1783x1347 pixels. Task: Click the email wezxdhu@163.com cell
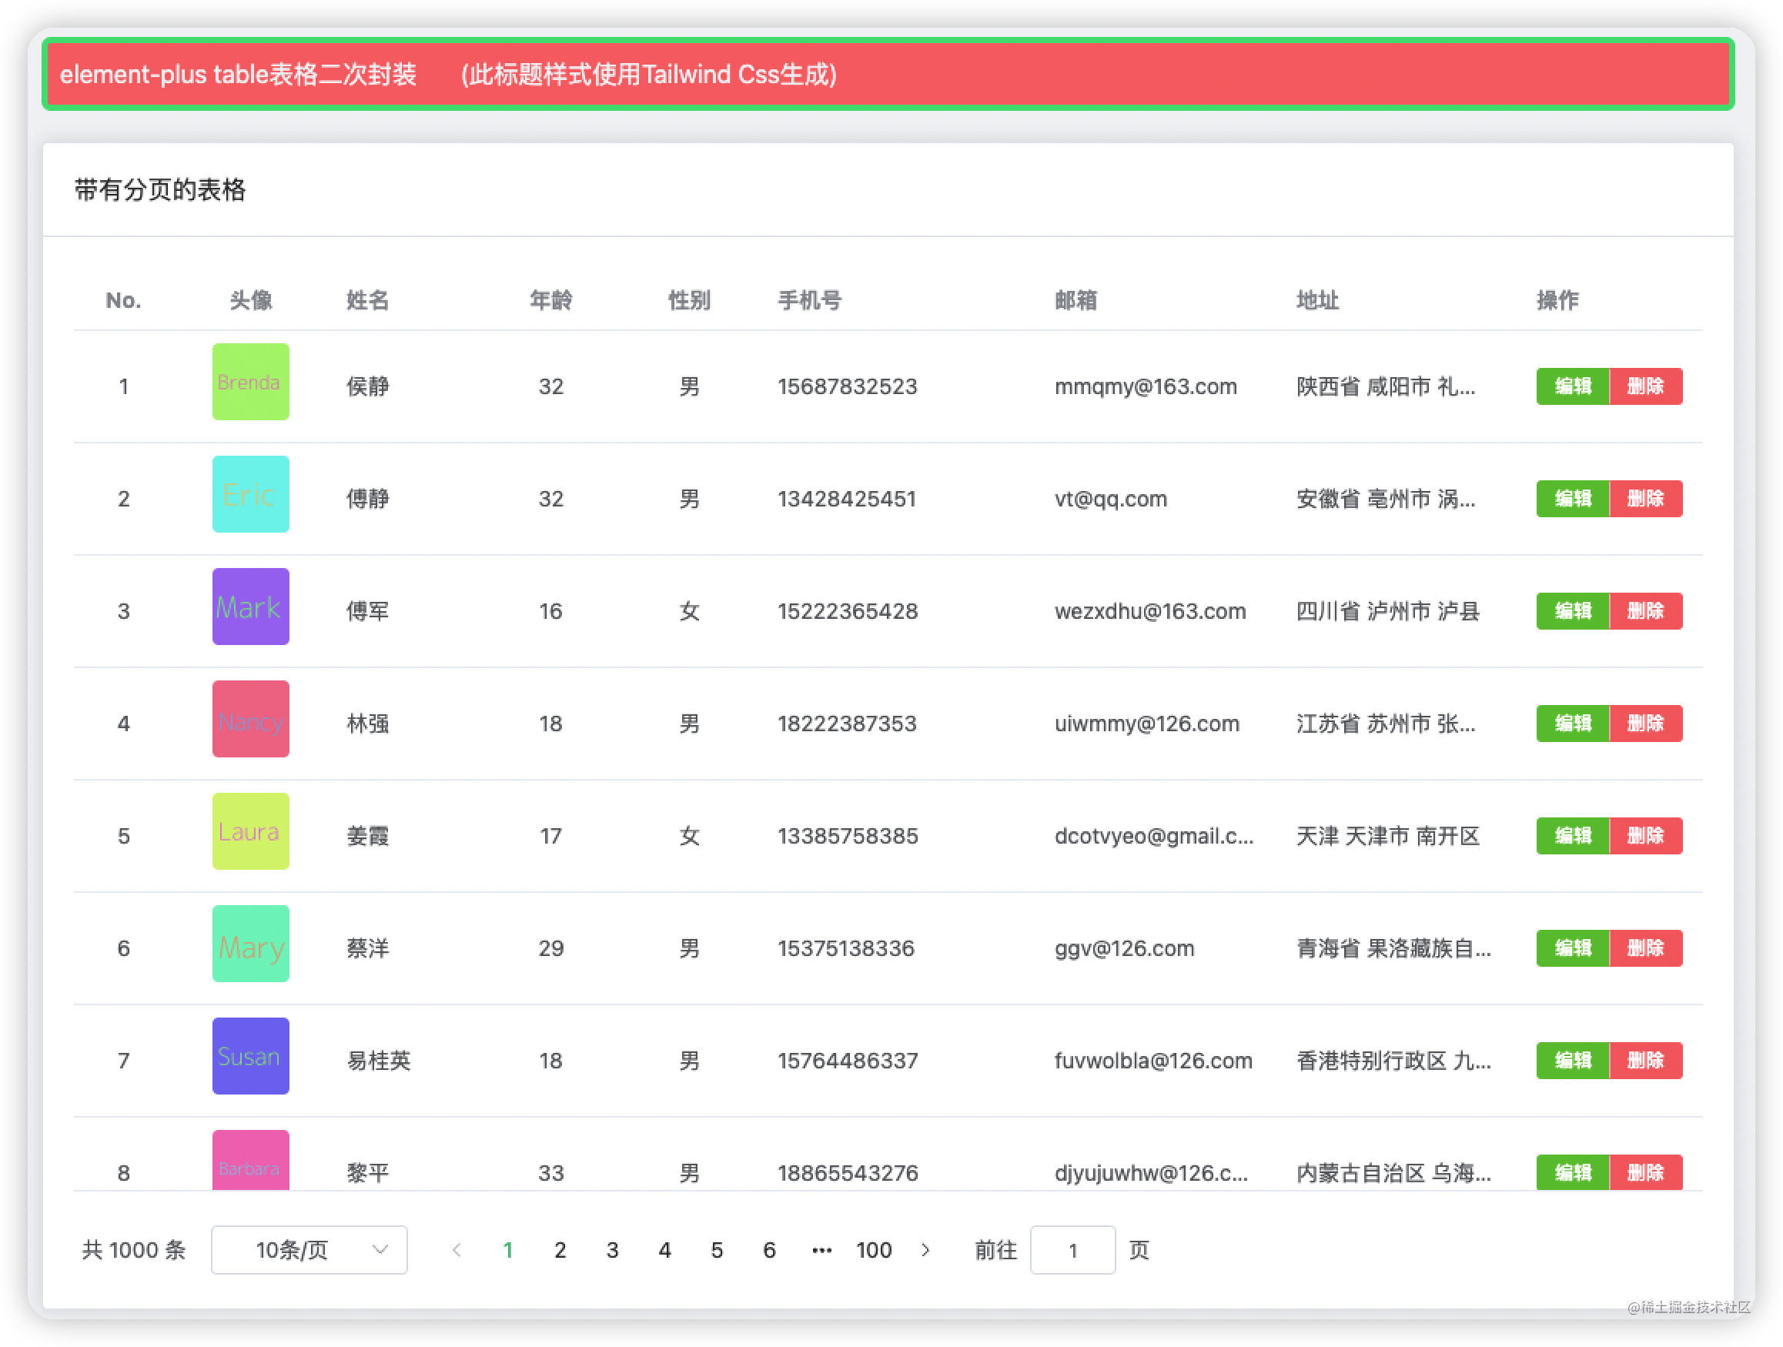point(1149,611)
